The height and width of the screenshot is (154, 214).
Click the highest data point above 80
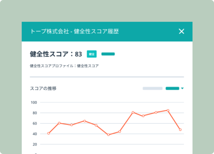[168, 110]
